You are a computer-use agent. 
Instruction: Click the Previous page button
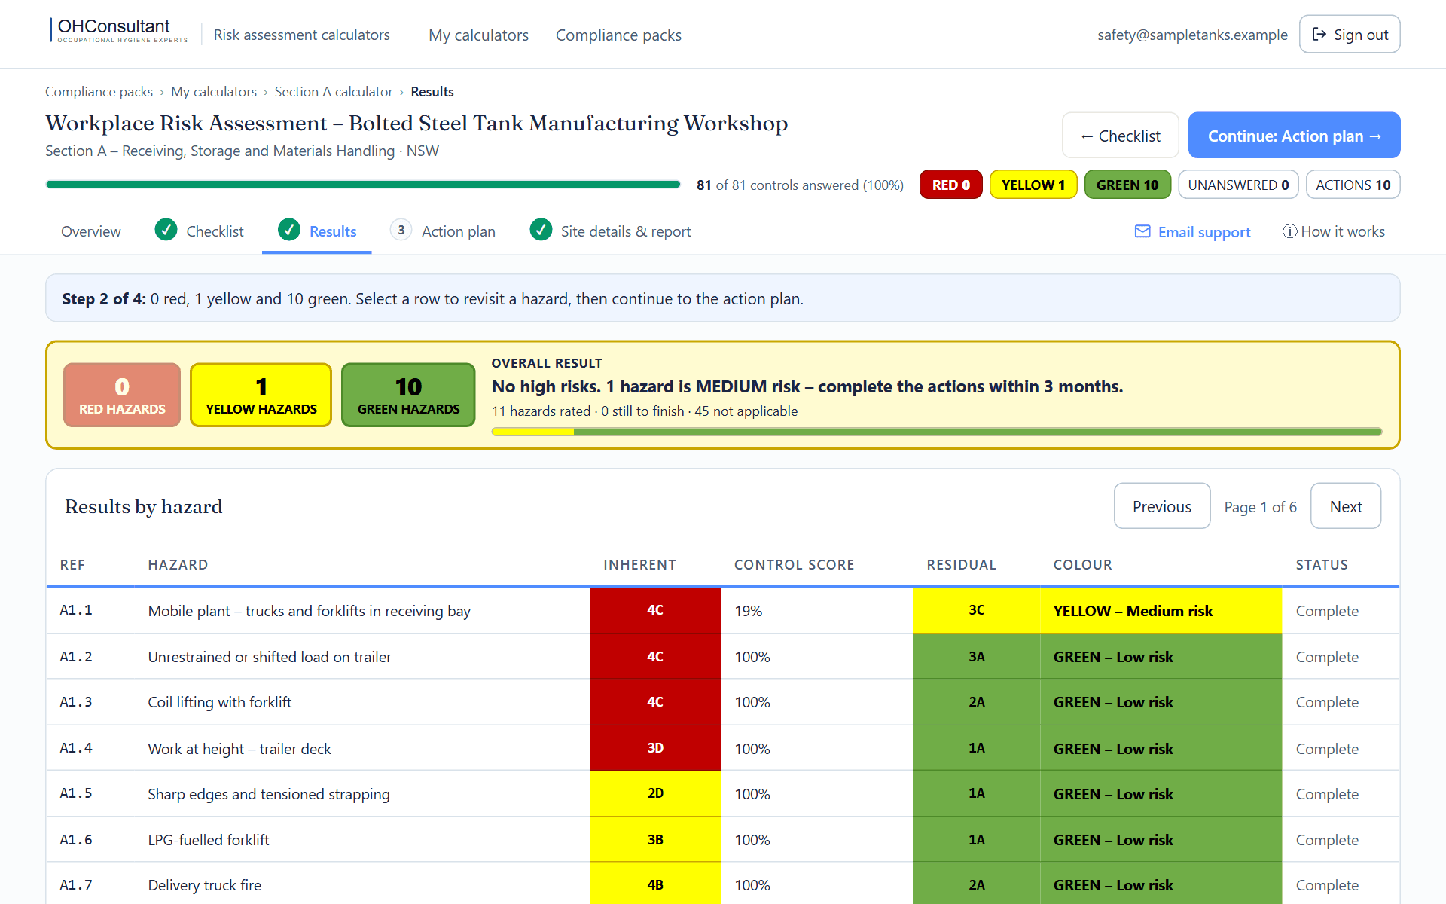click(1162, 506)
